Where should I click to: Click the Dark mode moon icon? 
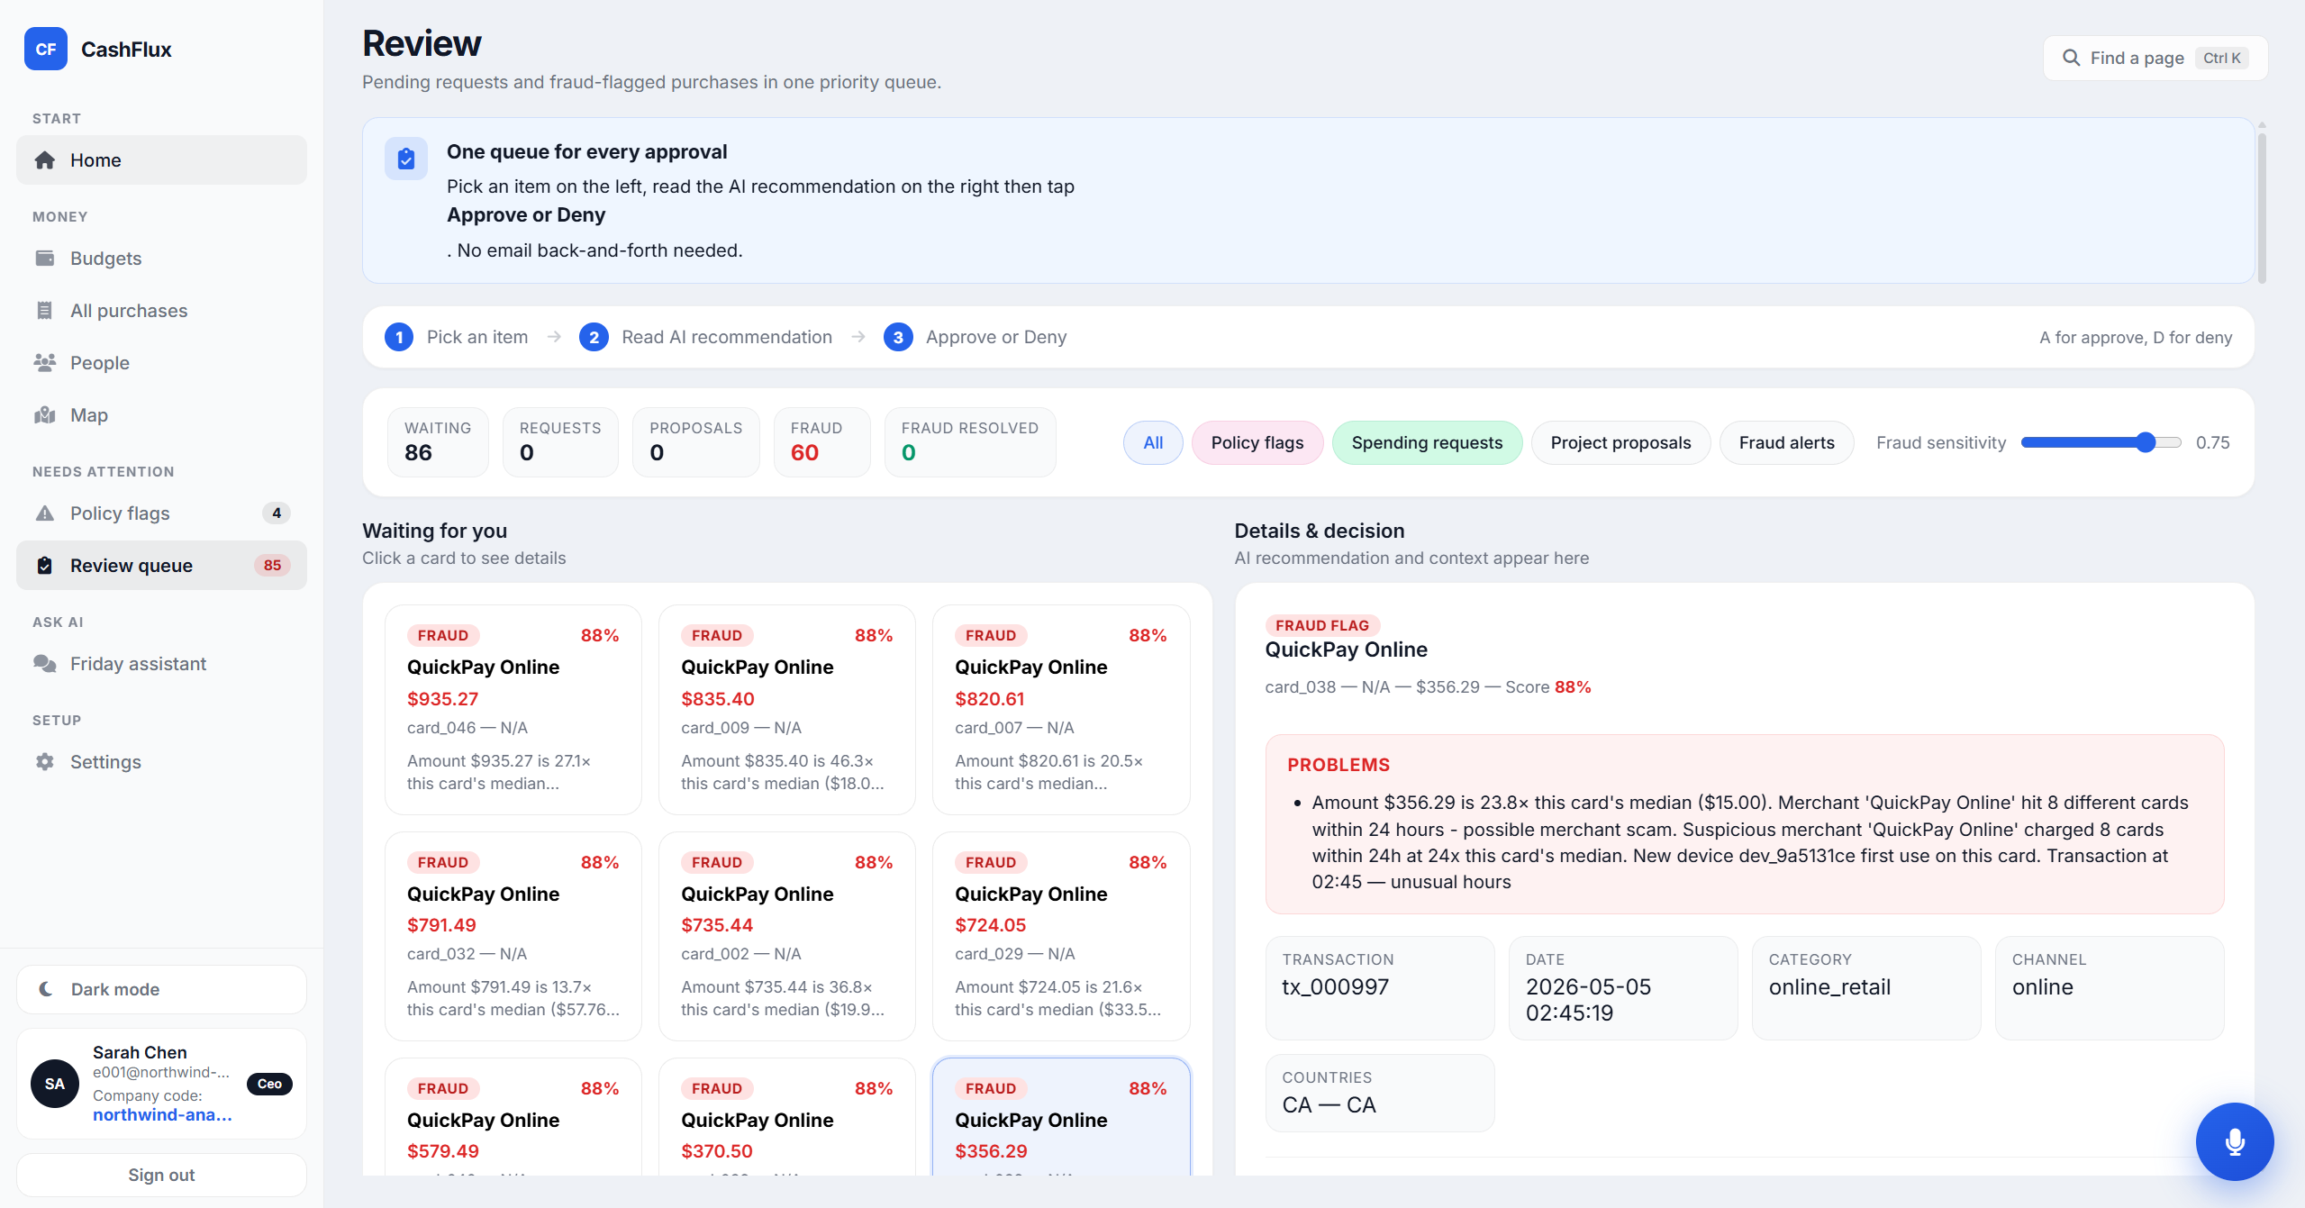click(46, 989)
